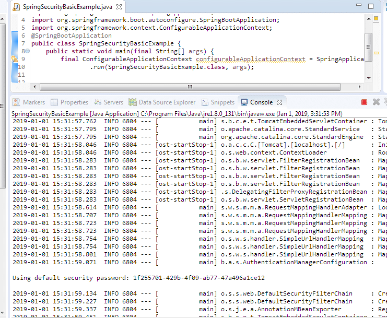Click the editor vertical scrollbar thumb

368,47
